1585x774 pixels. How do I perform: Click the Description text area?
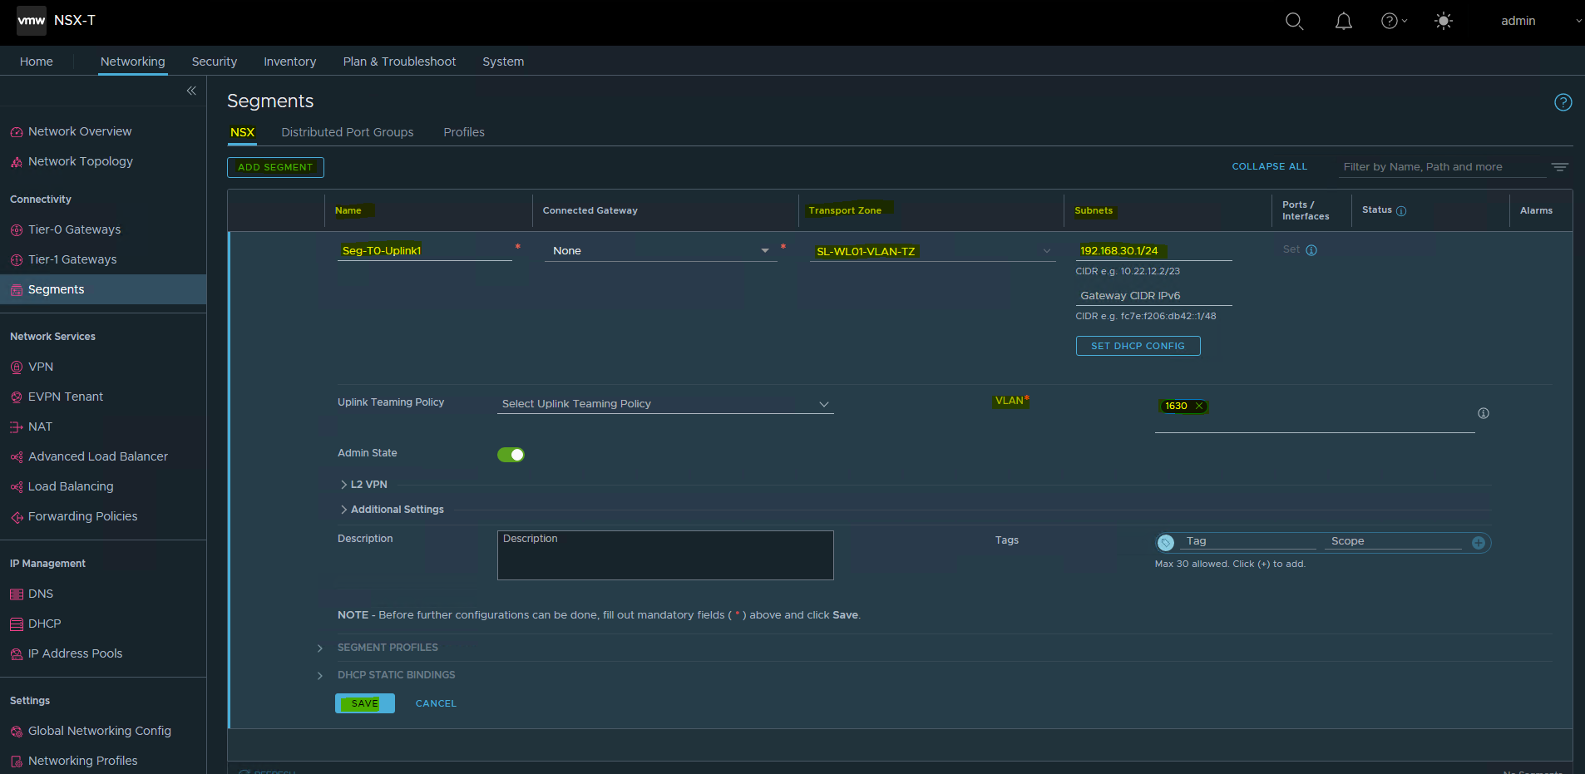pos(665,555)
